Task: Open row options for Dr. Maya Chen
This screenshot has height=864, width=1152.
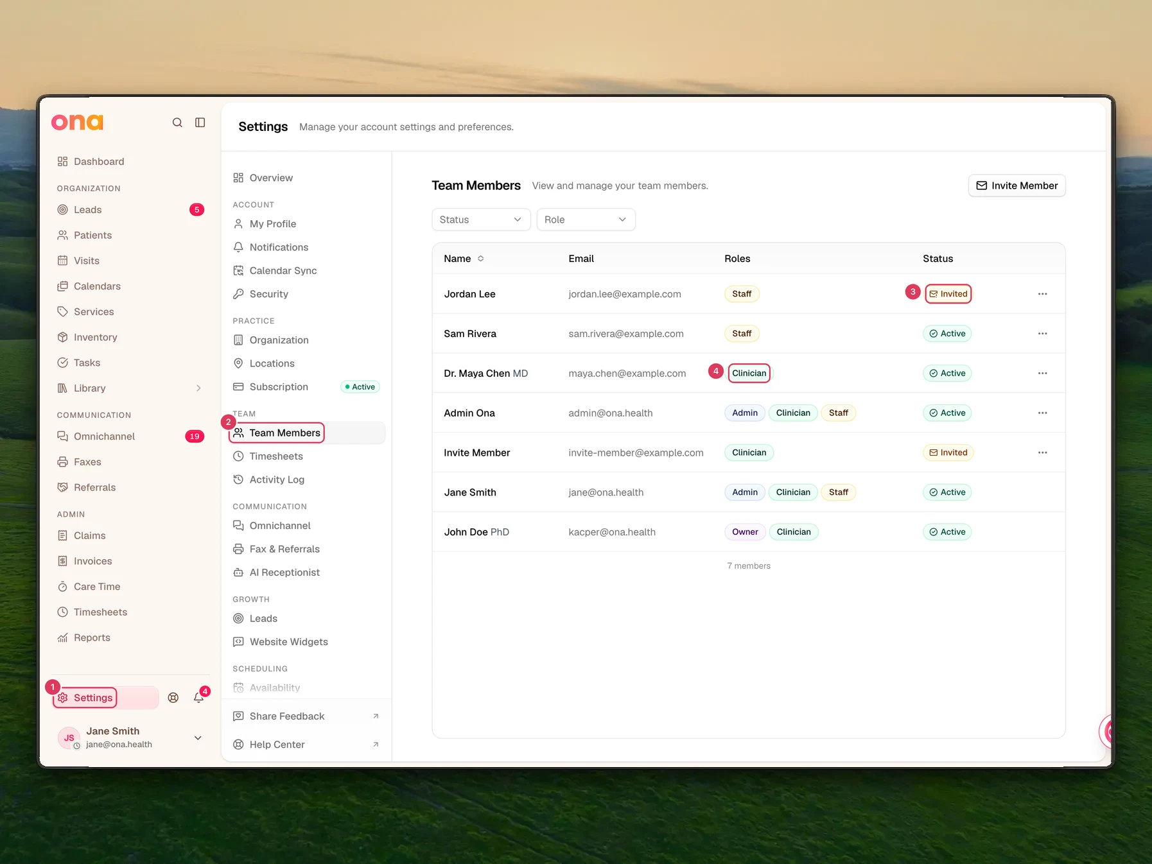Action: click(1042, 374)
